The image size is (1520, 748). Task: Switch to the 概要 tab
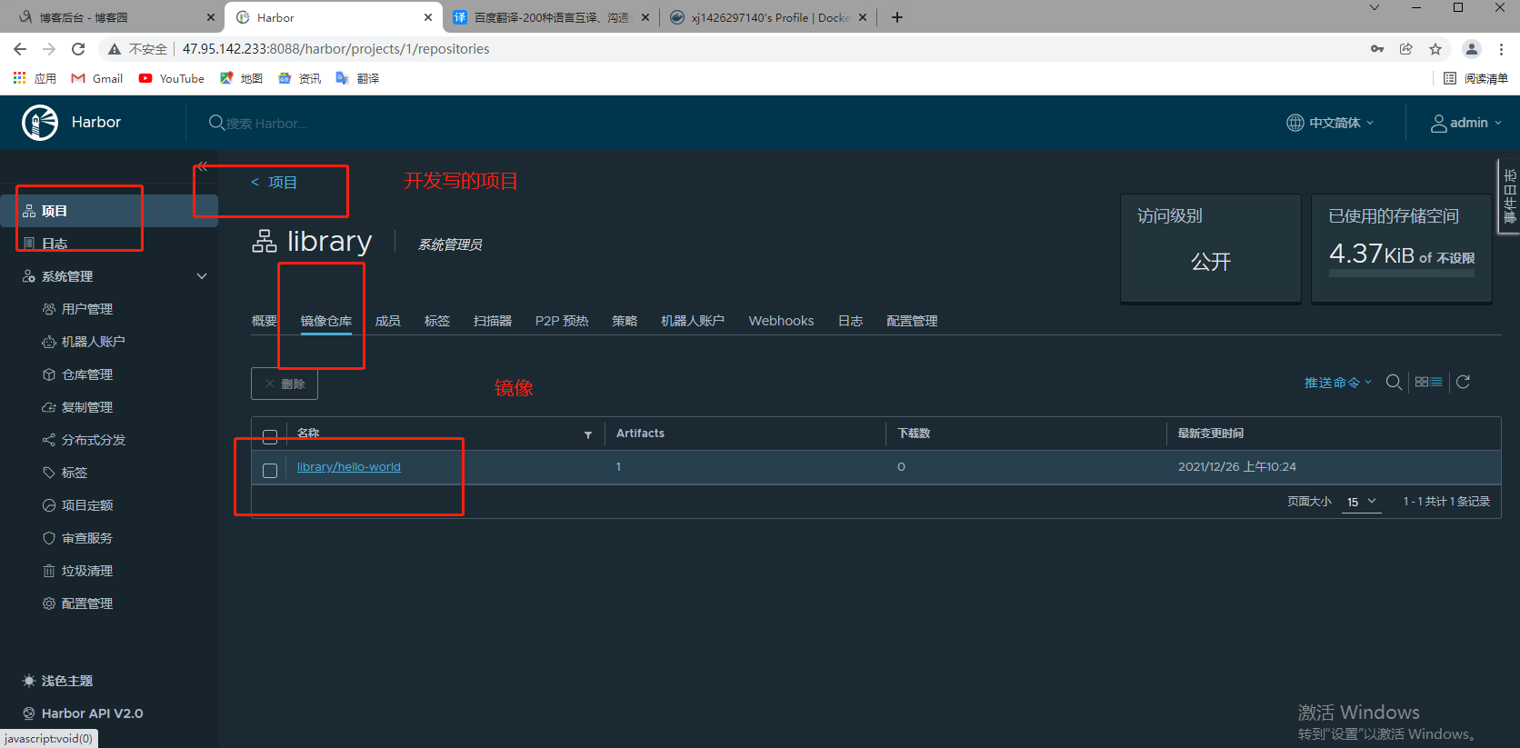point(265,321)
